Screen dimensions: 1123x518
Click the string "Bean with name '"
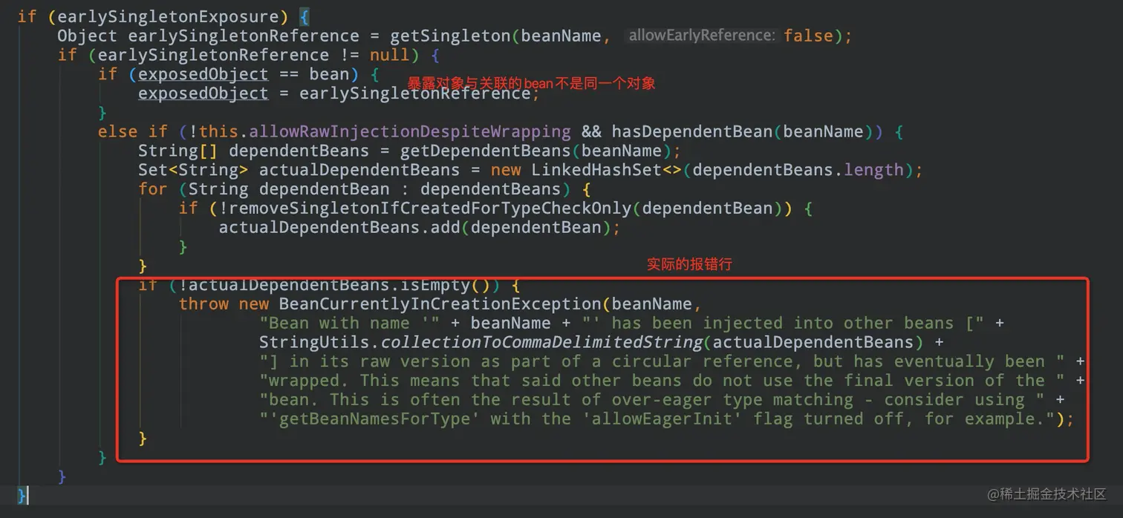[351, 324]
